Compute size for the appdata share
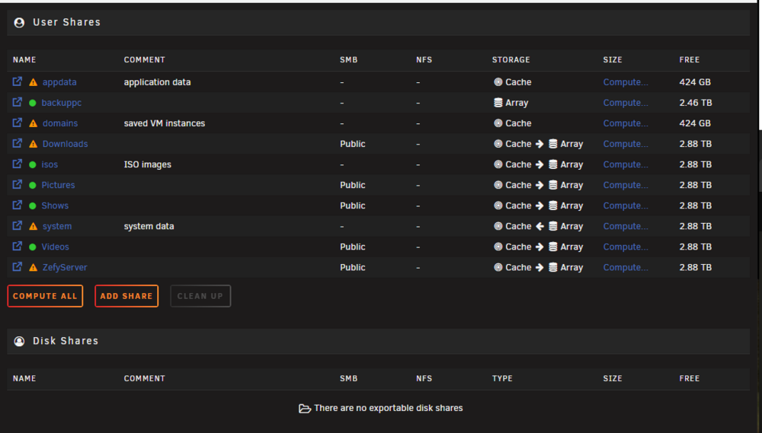 coord(626,82)
